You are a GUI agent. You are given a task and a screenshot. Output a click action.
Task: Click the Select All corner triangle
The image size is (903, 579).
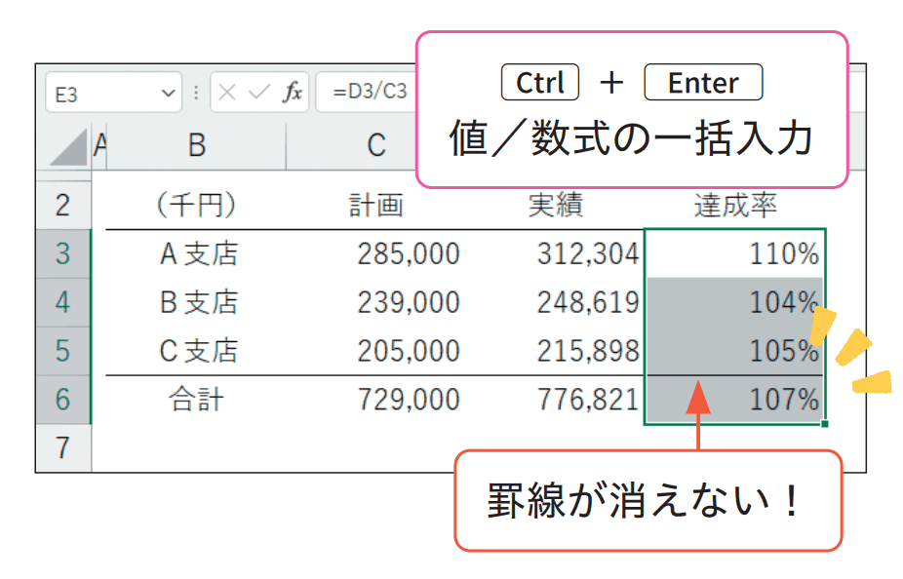pyautogui.click(x=67, y=147)
